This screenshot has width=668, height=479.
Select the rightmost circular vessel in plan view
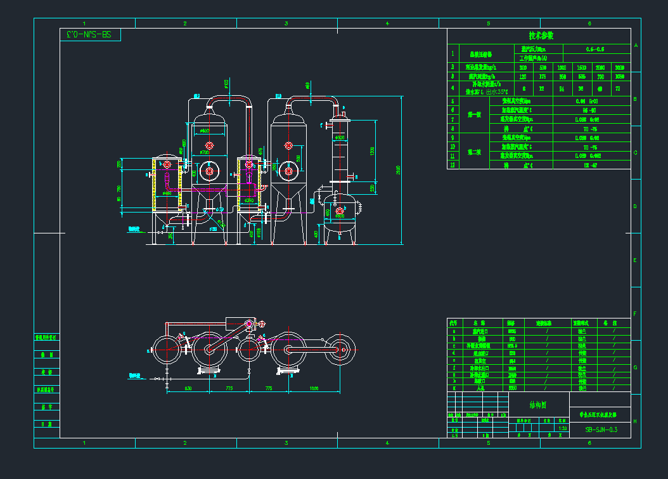(341, 350)
